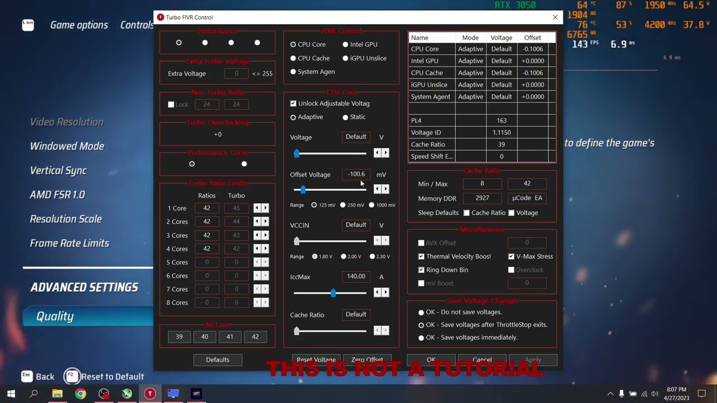The image size is (717, 403).
Task: Open microphone tray icon
Action: [621, 394]
